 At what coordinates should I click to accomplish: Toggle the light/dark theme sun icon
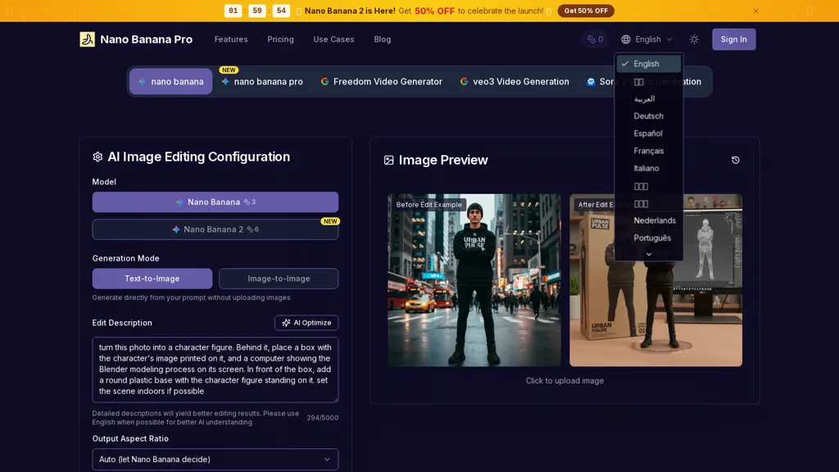tap(694, 39)
